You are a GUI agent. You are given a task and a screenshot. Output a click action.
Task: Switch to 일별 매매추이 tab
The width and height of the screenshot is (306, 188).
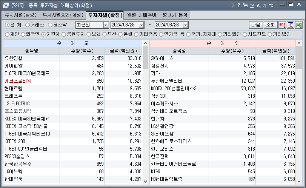141,15
